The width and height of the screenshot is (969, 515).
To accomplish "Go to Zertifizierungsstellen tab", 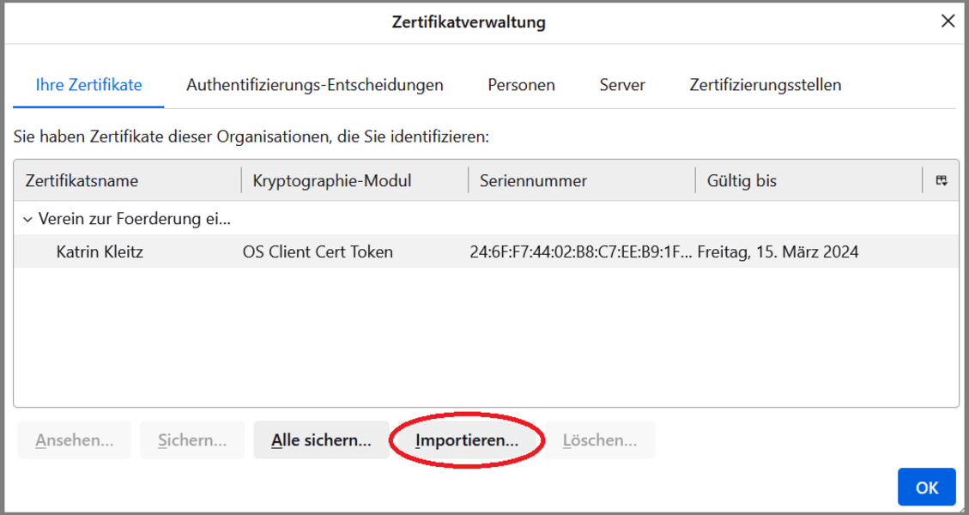I will pos(765,85).
